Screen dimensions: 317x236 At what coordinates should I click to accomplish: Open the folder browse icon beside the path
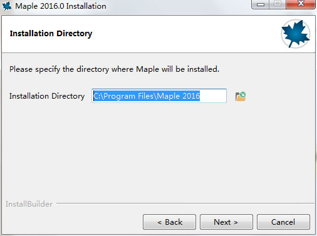point(241,96)
